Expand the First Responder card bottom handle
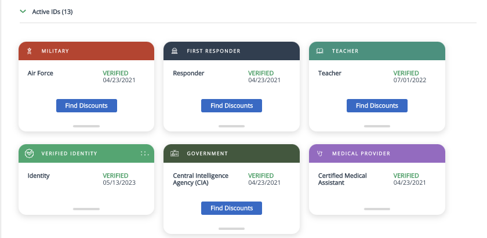487x238 pixels. [231, 126]
